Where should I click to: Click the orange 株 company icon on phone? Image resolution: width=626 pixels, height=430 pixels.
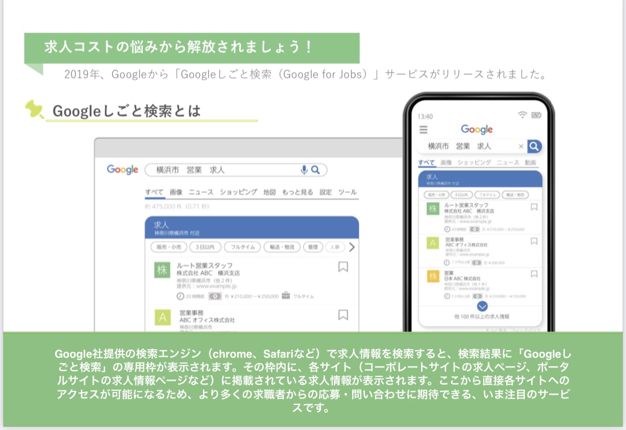(433, 276)
